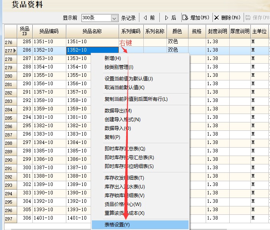The image size is (270, 230).
Task: Open 货品价格中心(W) from context menu
Action: pos(123,204)
